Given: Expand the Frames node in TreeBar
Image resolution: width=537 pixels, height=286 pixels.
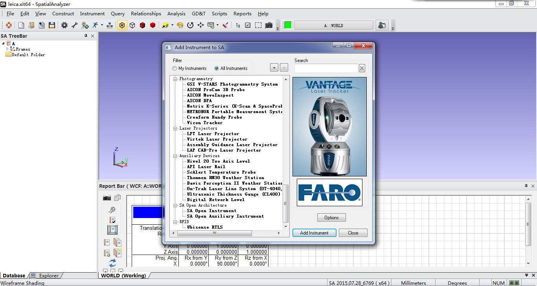Looking at the screenshot, I should 7,49.
